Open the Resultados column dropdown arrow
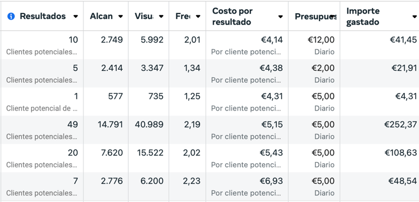Screen dimensions: 419x202 pyautogui.click(x=76, y=16)
